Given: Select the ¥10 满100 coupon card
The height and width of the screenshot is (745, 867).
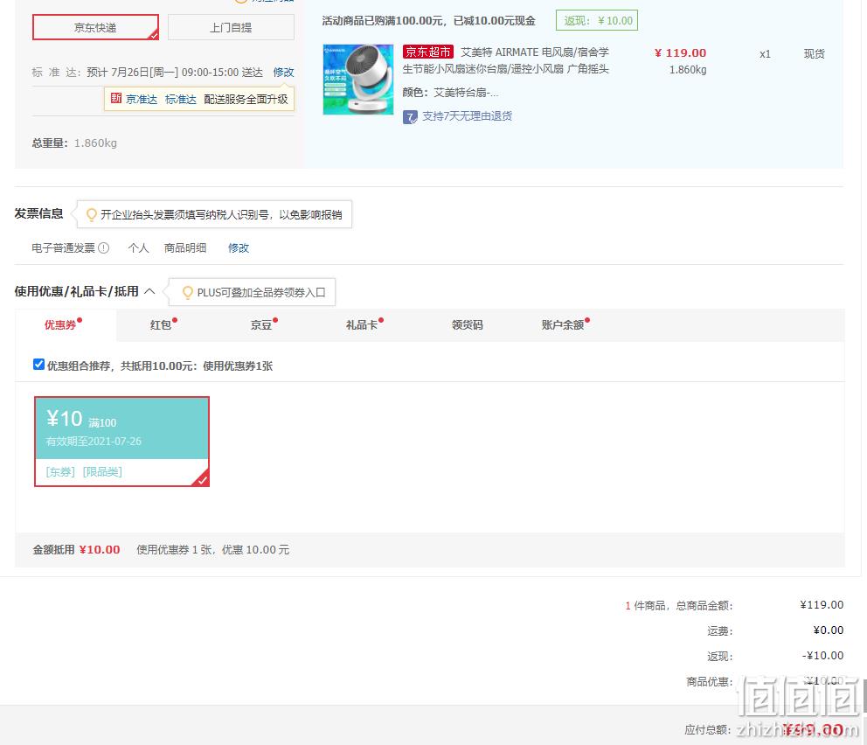Looking at the screenshot, I should (121, 442).
